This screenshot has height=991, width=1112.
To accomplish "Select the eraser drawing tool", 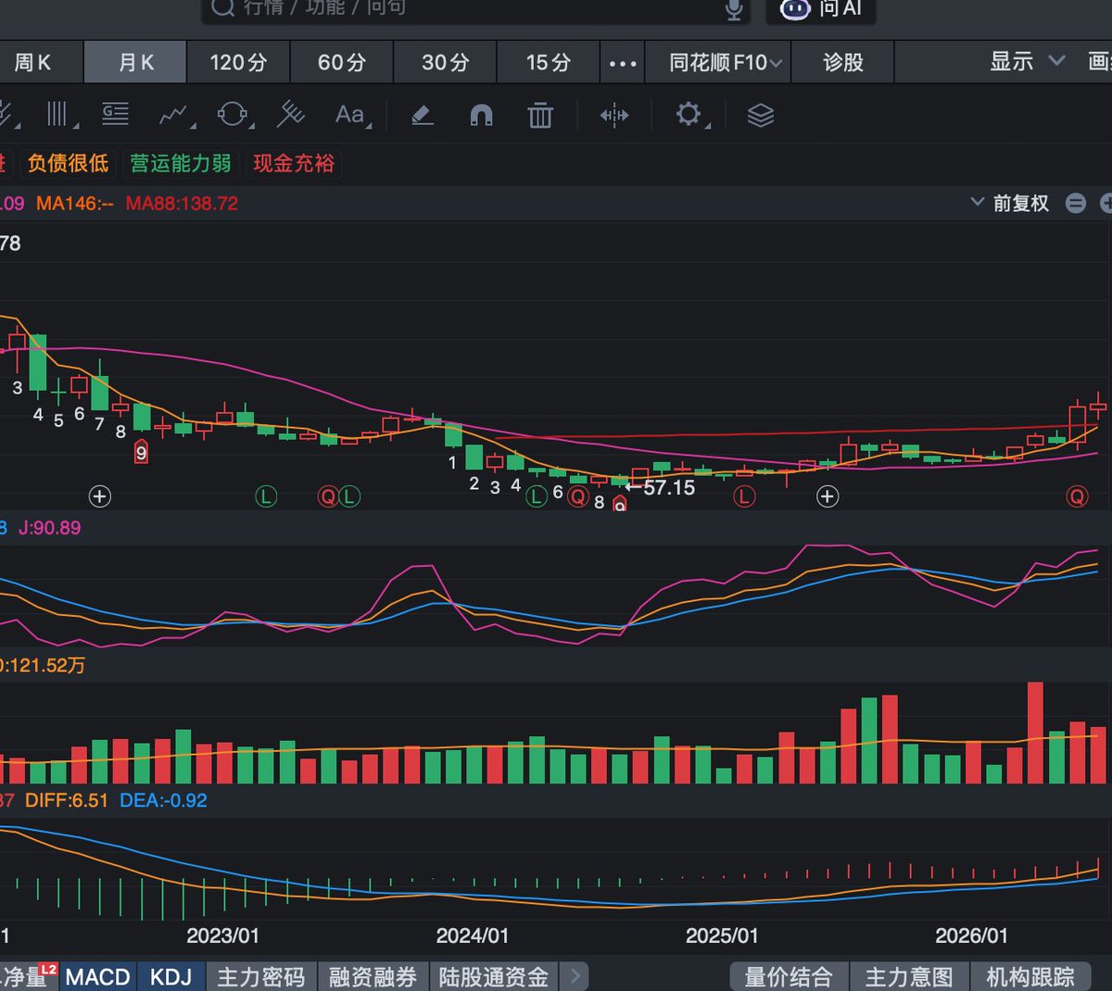I will [x=423, y=115].
